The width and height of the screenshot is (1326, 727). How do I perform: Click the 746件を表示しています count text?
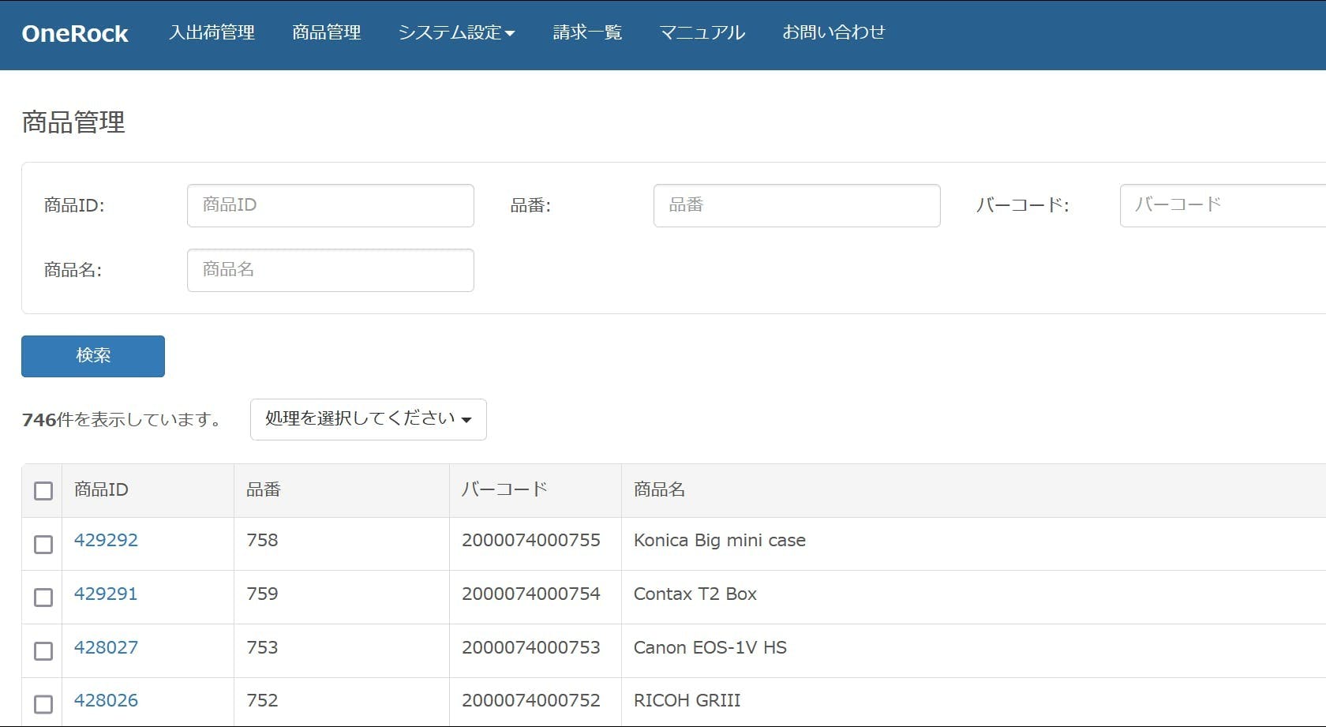point(122,419)
